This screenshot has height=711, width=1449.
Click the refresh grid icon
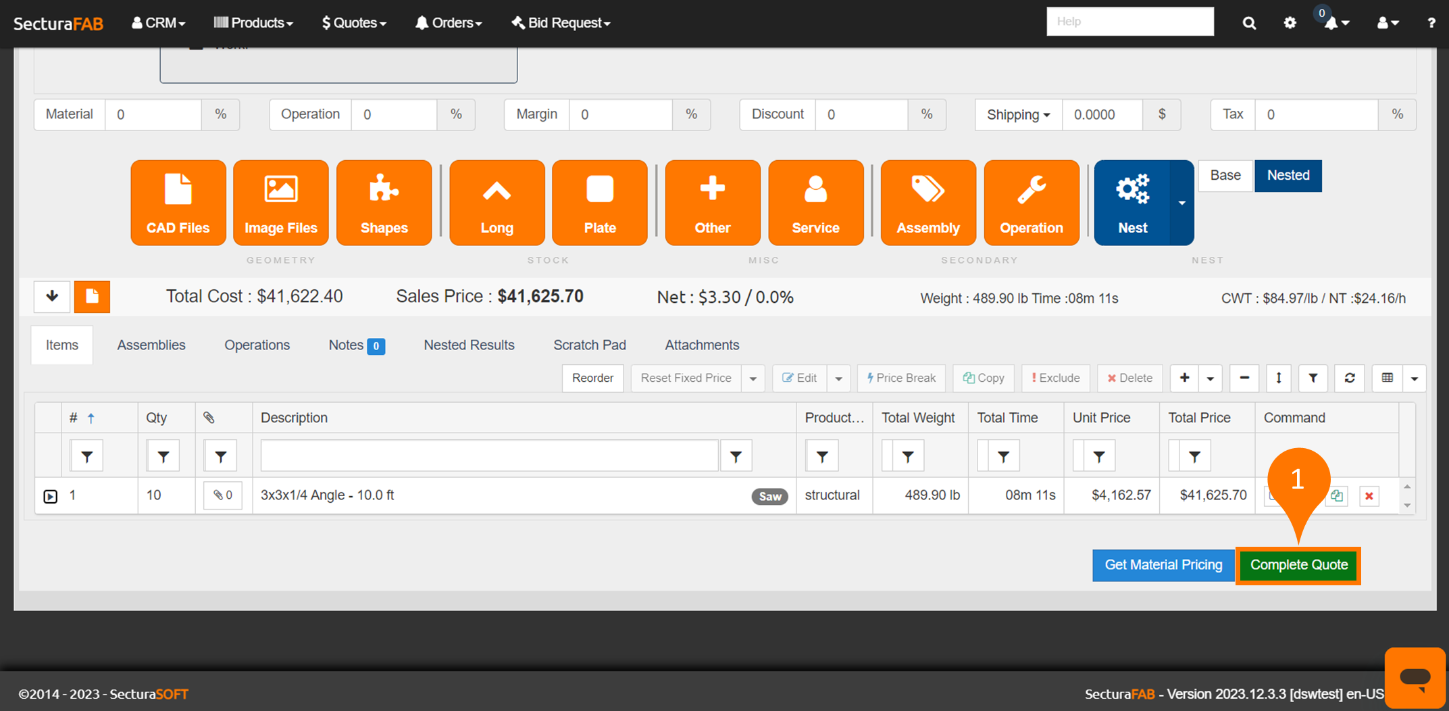1350,378
